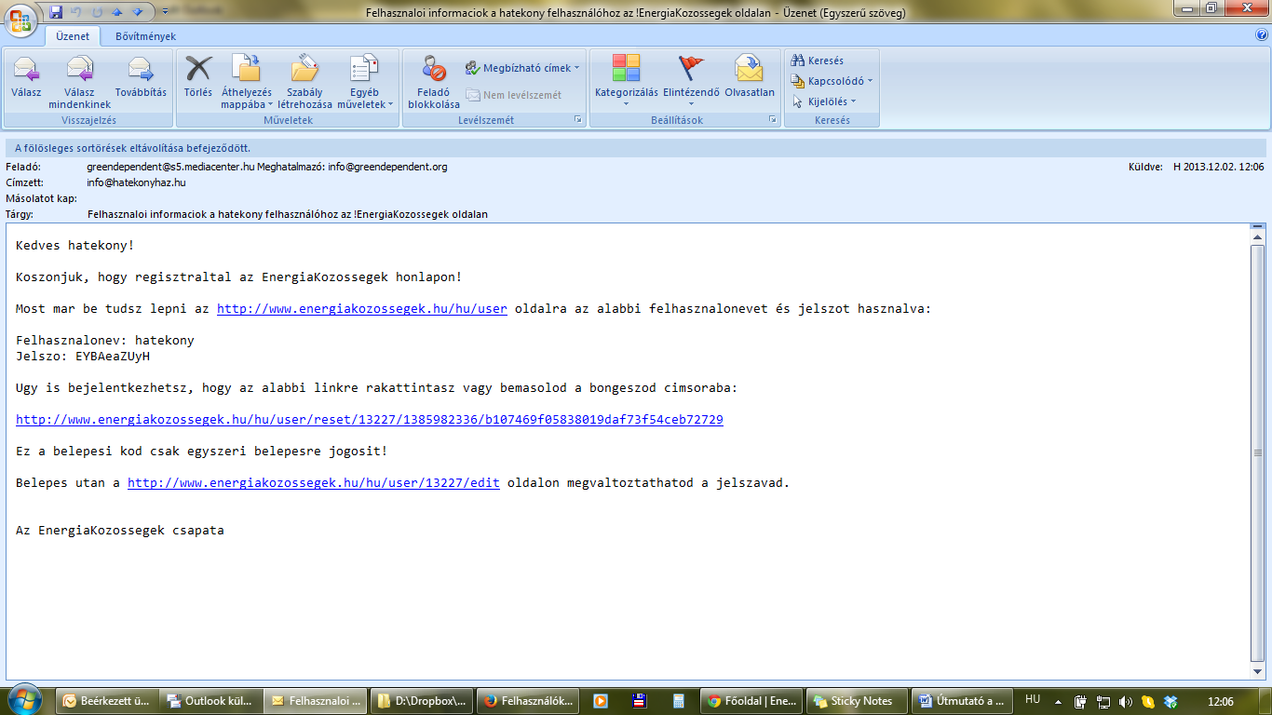Open the Beállítások group dialog launcher
This screenshot has width=1272, height=715.
772,120
